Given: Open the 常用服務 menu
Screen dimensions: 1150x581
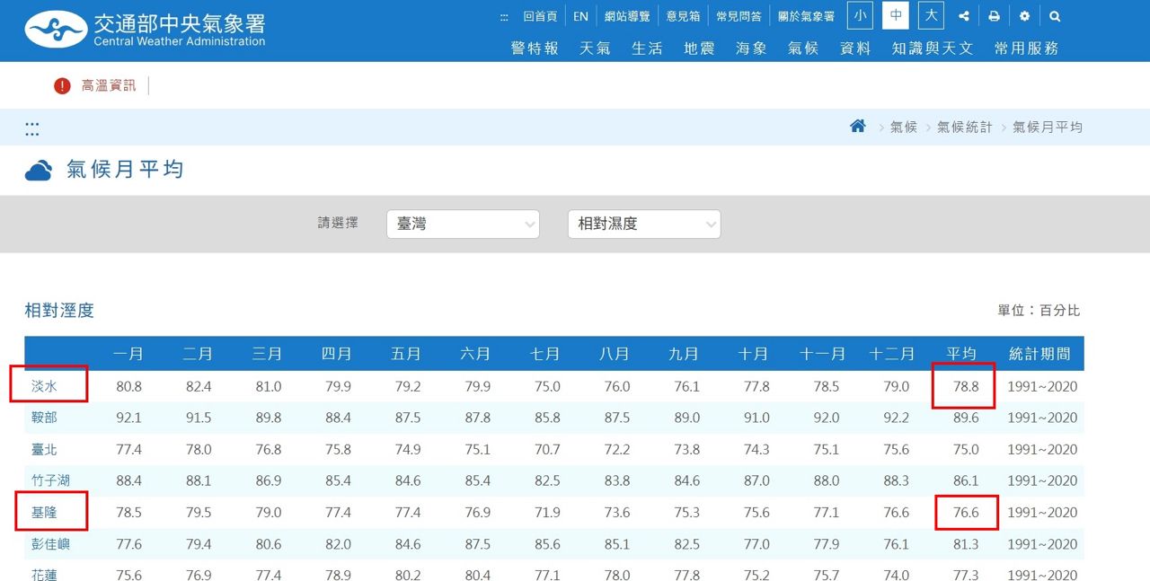Looking at the screenshot, I should pyautogui.click(x=1026, y=48).
